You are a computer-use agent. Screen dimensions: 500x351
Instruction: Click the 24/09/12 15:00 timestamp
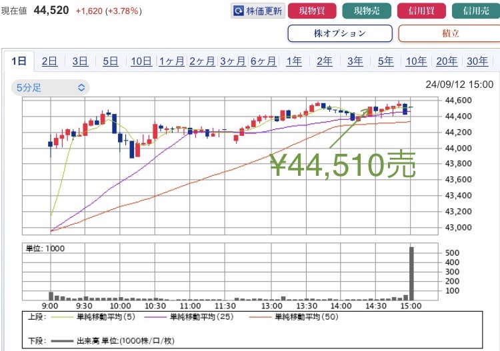coord(459,85)
